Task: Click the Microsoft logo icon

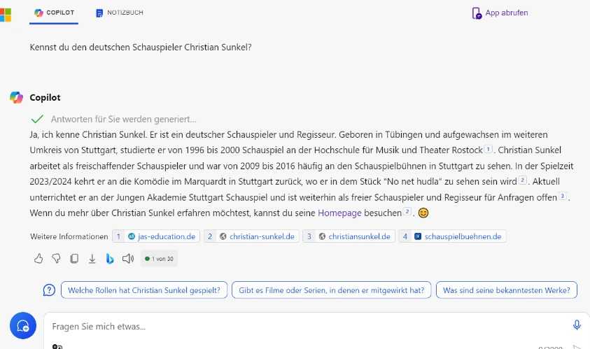Action: (x=6, y=15)
